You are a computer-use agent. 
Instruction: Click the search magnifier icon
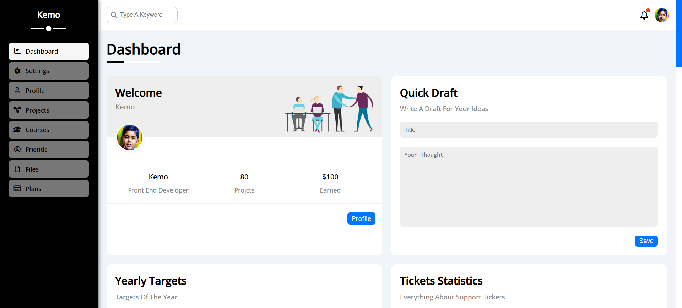114,15
